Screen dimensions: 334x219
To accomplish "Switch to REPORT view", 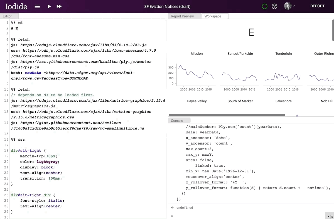I will 317,6.
